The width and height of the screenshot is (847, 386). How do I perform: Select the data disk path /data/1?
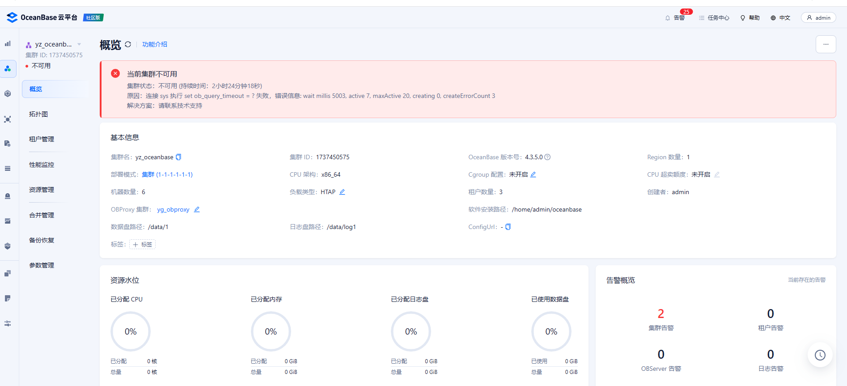click(x=158, y=227)
